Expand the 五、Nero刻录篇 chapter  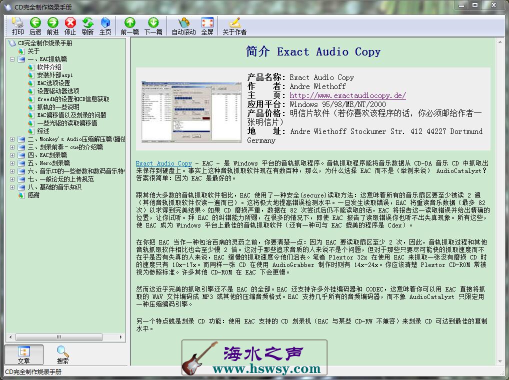(12, 163)
